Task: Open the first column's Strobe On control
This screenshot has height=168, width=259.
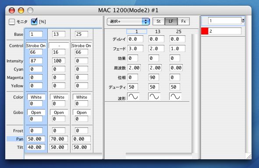Action: [36, 45]
